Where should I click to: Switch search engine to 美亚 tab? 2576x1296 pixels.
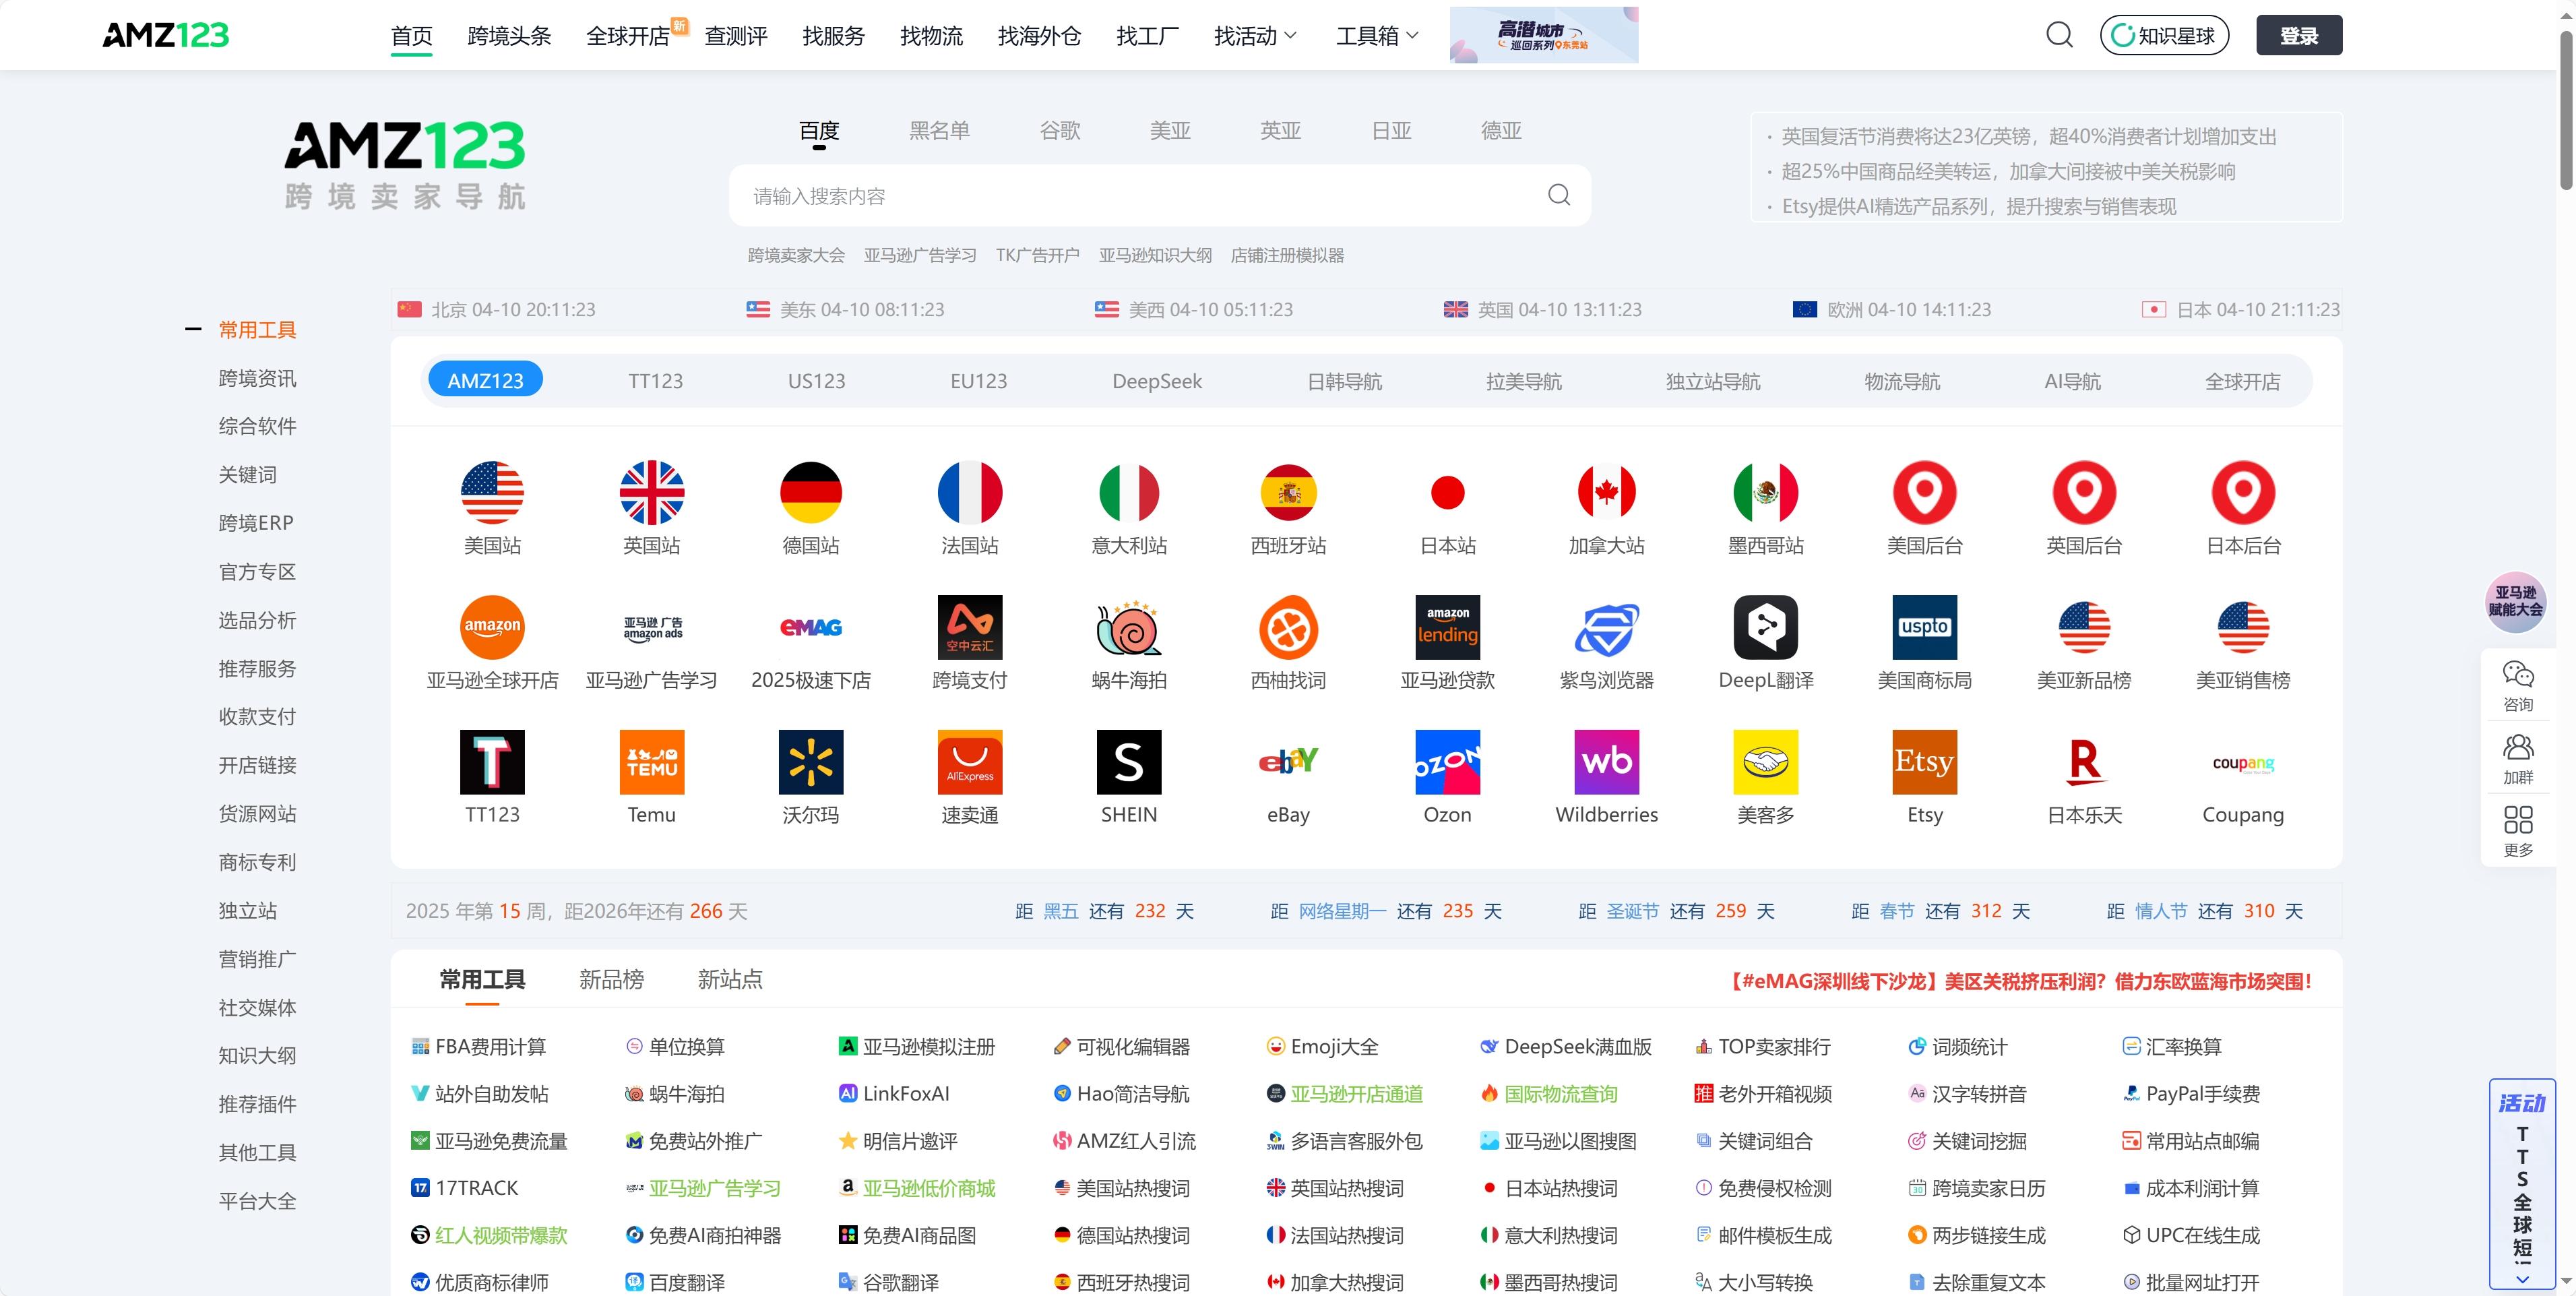point(1170,131)
